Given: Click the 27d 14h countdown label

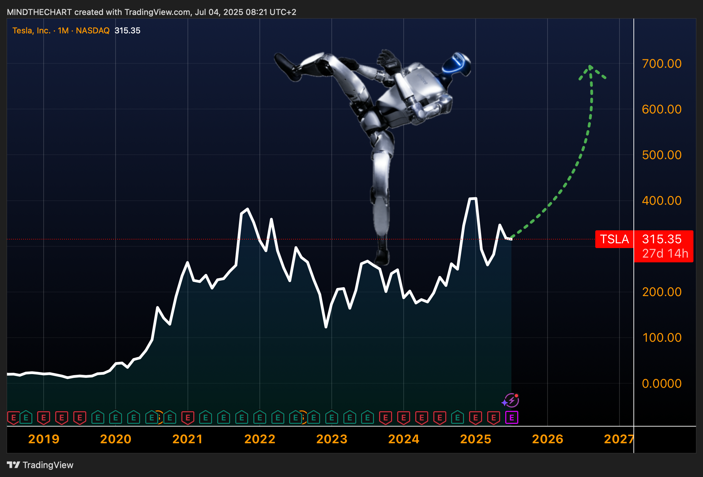Looking at the screenshot, I should pos(665,253).
